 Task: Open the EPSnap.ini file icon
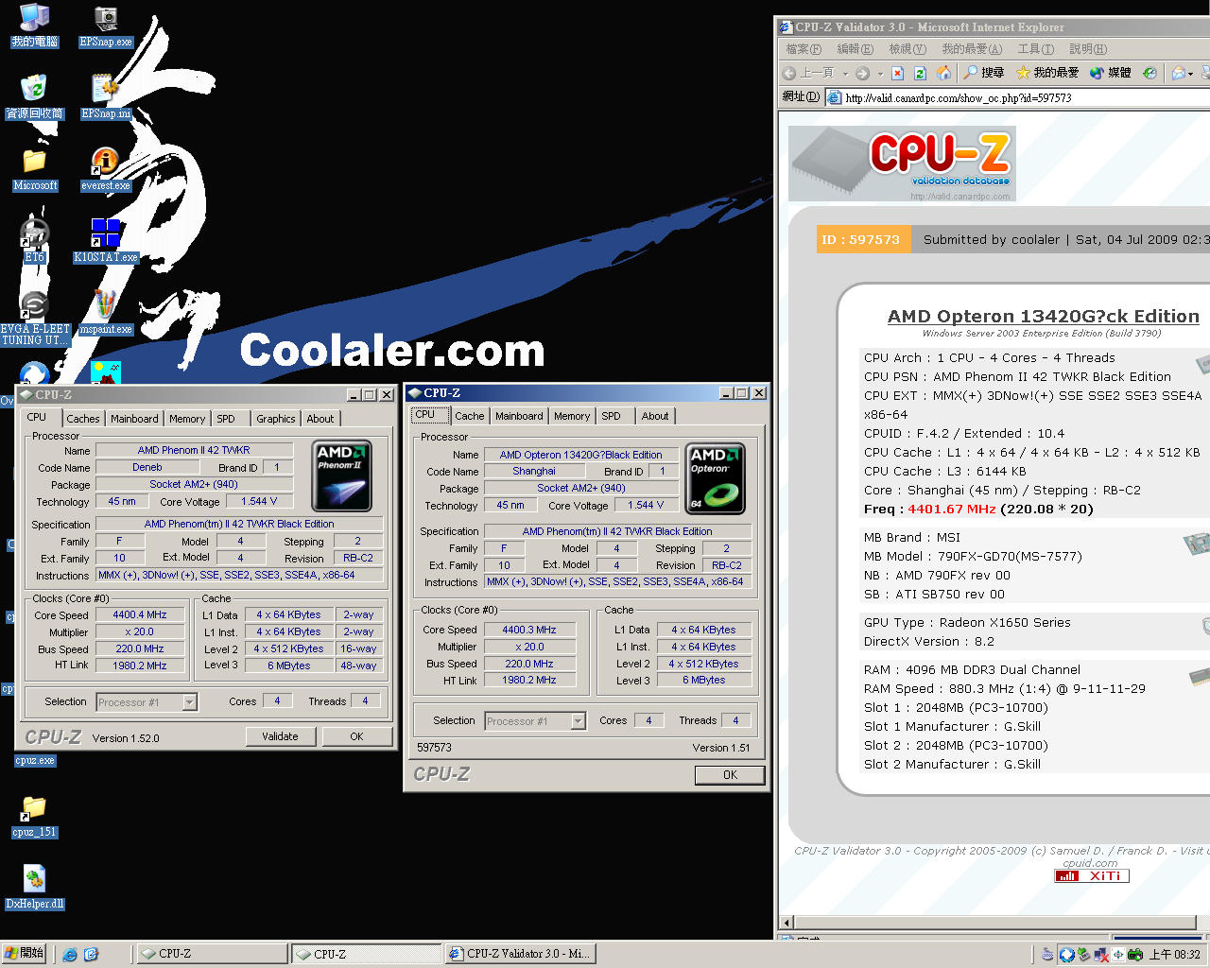pos(106,97)
